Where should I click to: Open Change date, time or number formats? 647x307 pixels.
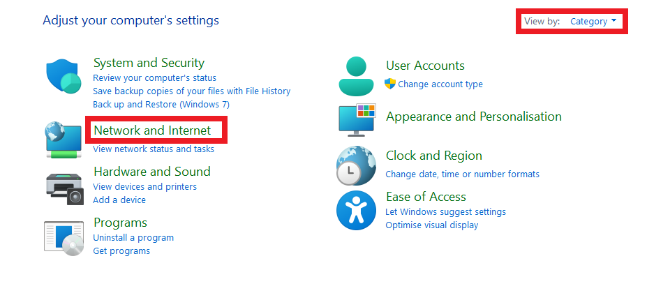point(462,174)
